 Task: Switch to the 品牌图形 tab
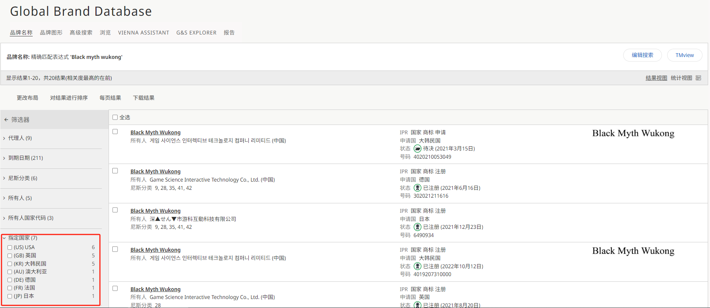[x=51, y=33]
